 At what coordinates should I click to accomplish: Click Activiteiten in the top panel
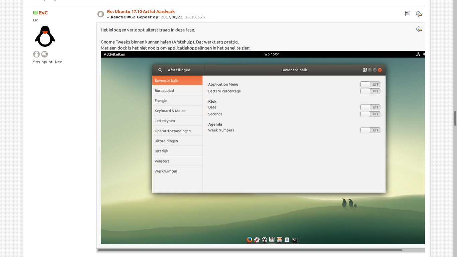114,54
